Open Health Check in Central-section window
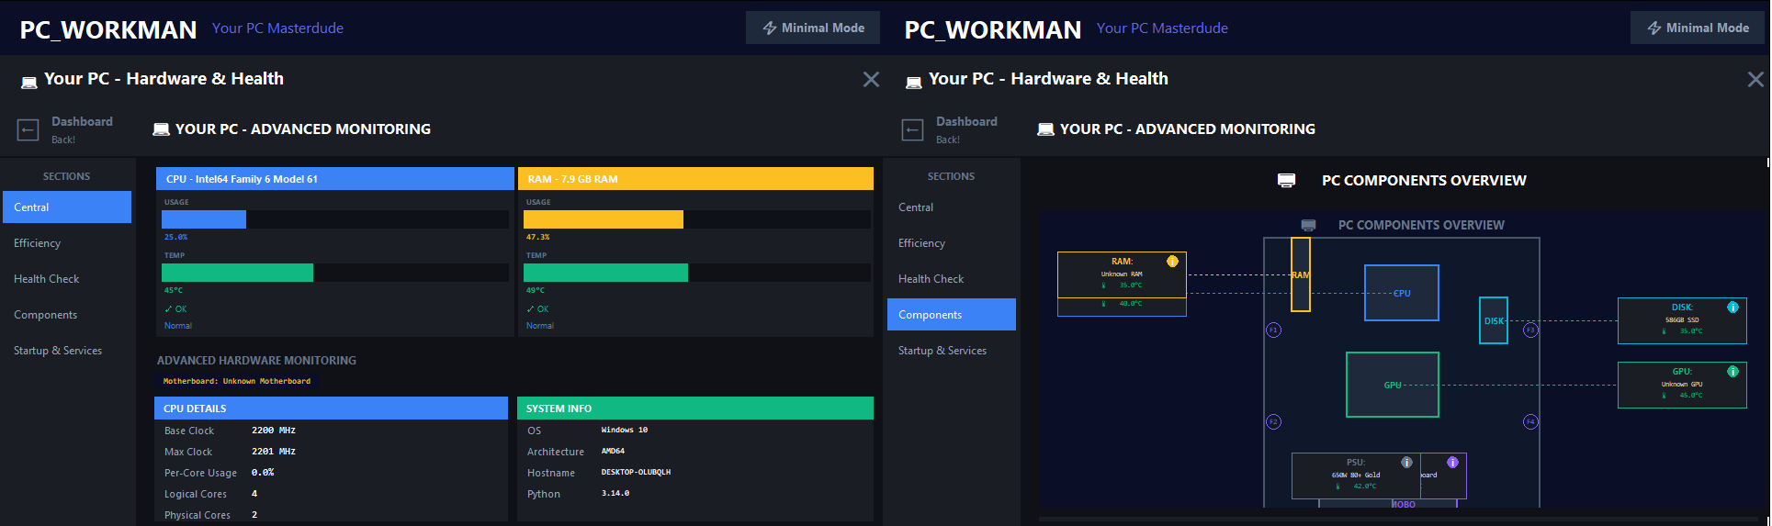Viewport: 1772px width, 526px height. [x=67, y=279]
